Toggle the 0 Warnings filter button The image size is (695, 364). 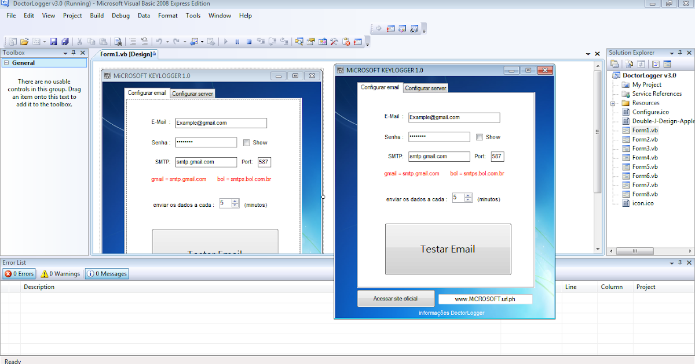tap(60, 274)
